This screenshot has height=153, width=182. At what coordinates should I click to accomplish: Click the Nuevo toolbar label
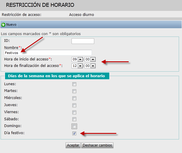pos(11,24)
